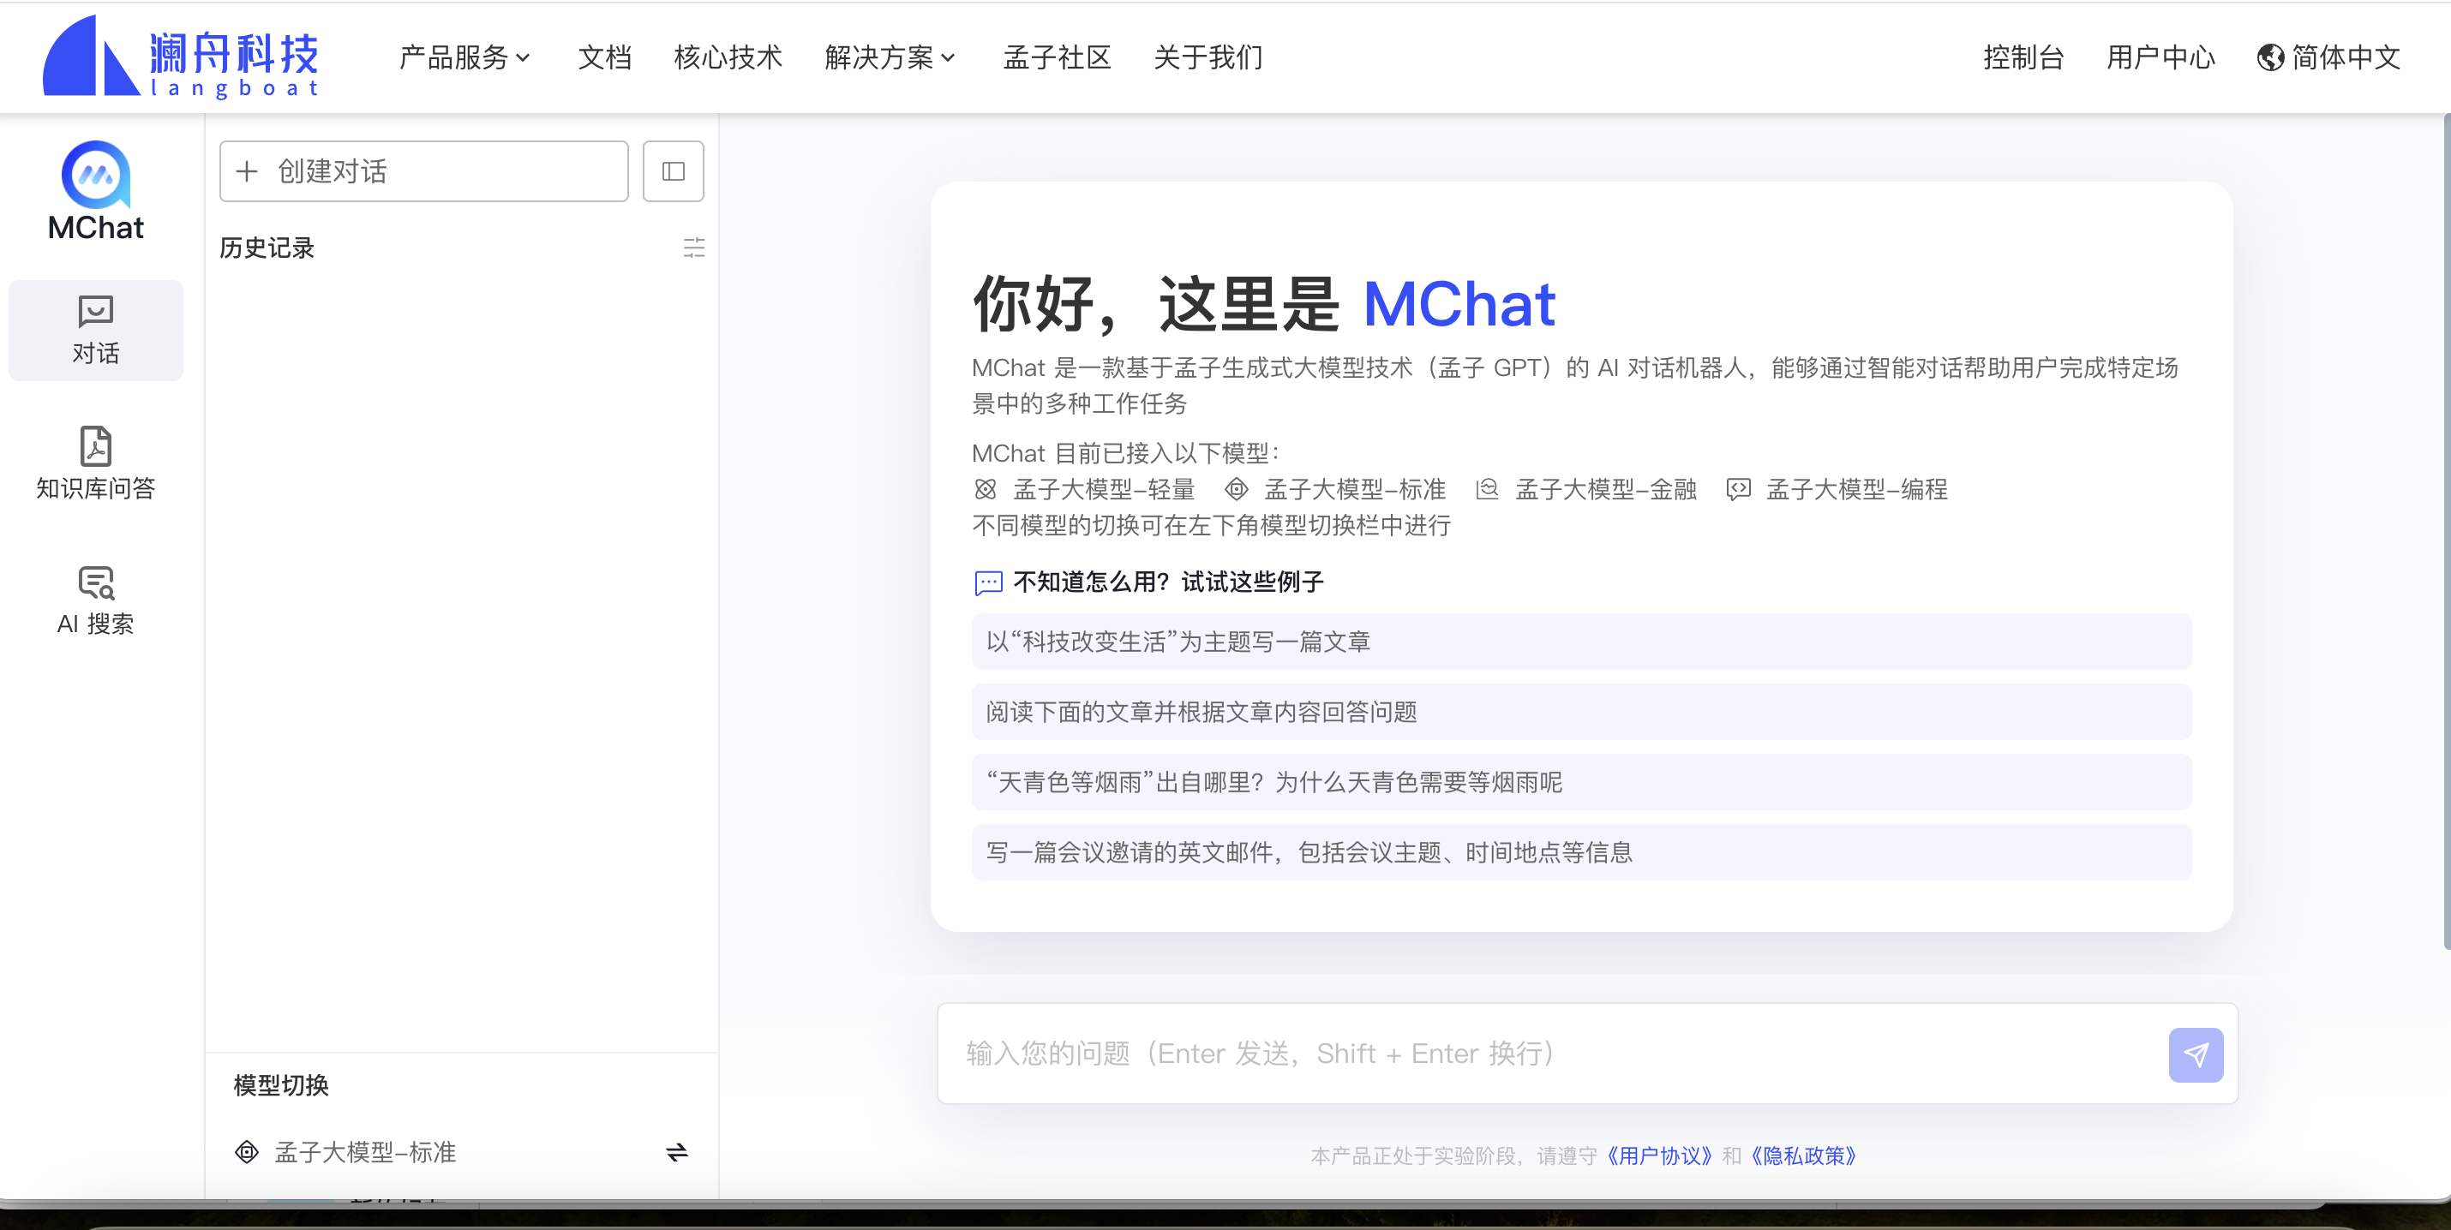
Task: Open AI 搜索 in the sidebar
Action: (x=94, y=600)
